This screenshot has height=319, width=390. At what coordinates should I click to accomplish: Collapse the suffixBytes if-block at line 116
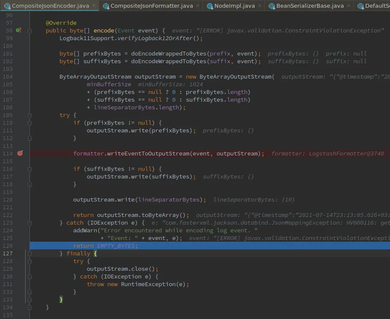coord(29,170)
